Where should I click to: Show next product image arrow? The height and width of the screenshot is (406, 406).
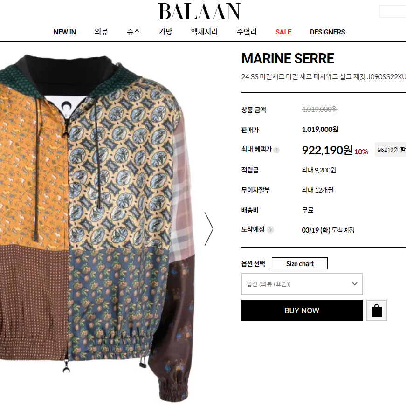[x=209, y=229]
